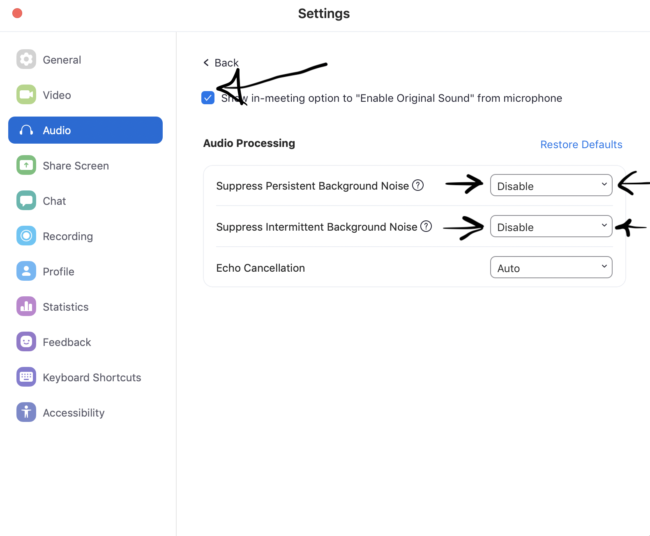This screenshot has width=650, height=536.
Task: Open the Statistics bar chart icon
Action: point(26,307)
